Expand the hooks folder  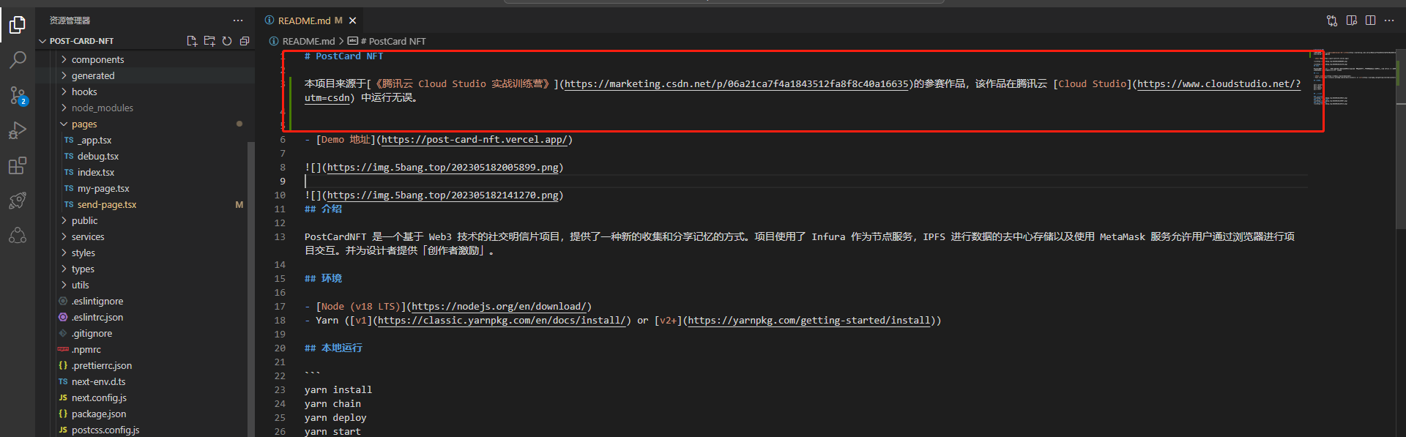pyautogui.click(x=84, y=91)
